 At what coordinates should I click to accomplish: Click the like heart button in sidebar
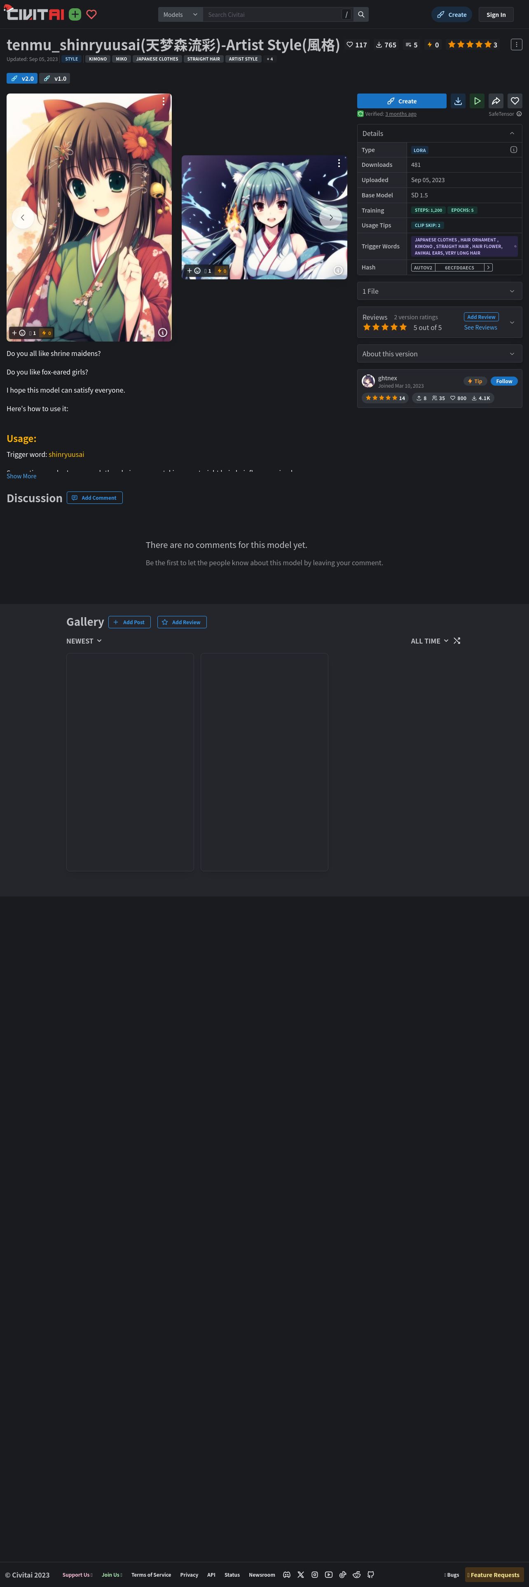coord(515,101)
